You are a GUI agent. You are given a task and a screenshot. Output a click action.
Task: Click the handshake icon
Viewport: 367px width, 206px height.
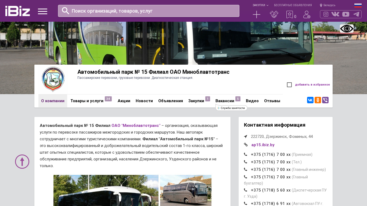coord(274,14)
